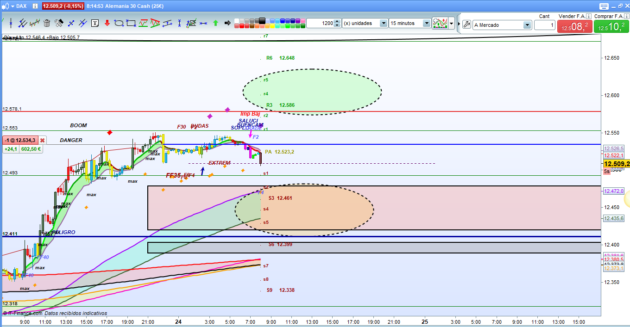Select the ellipse drawing tool
Image resolution: width=630 pixels, height=327 pixels.
pos(119,23)
